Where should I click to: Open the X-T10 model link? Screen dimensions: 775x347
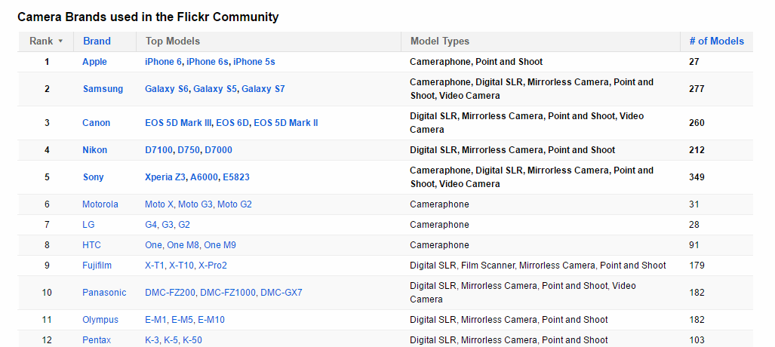[x=181, y=266]
